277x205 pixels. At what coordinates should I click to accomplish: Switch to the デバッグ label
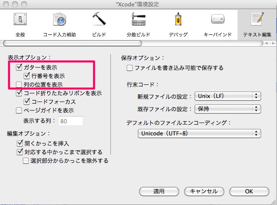[x=178, y=34]
